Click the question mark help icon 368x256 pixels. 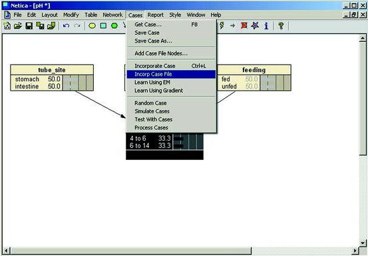281,25
